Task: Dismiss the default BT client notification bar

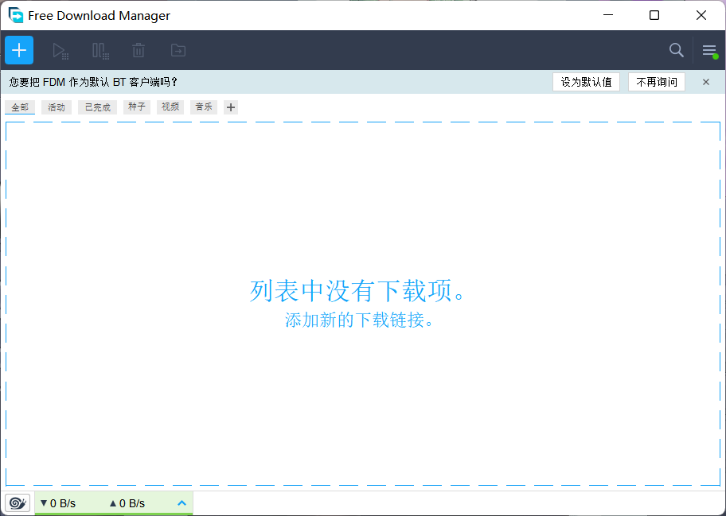Action: point(705,83)
